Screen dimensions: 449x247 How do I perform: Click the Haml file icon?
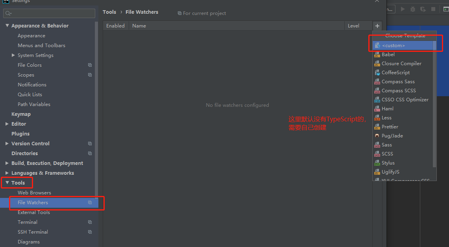[x=377, y=109]
